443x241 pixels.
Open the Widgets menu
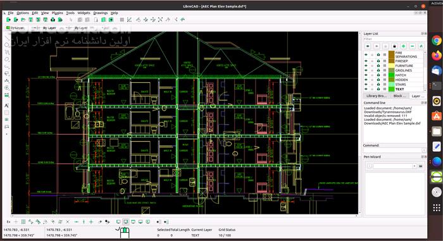[x=84, y=13]
